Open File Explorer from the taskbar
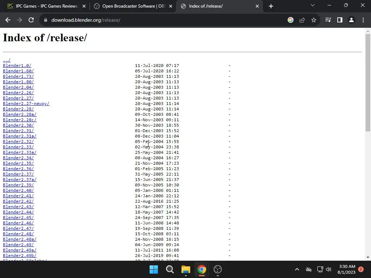Viewport: 371px width, 278px height. coord(186,269)
